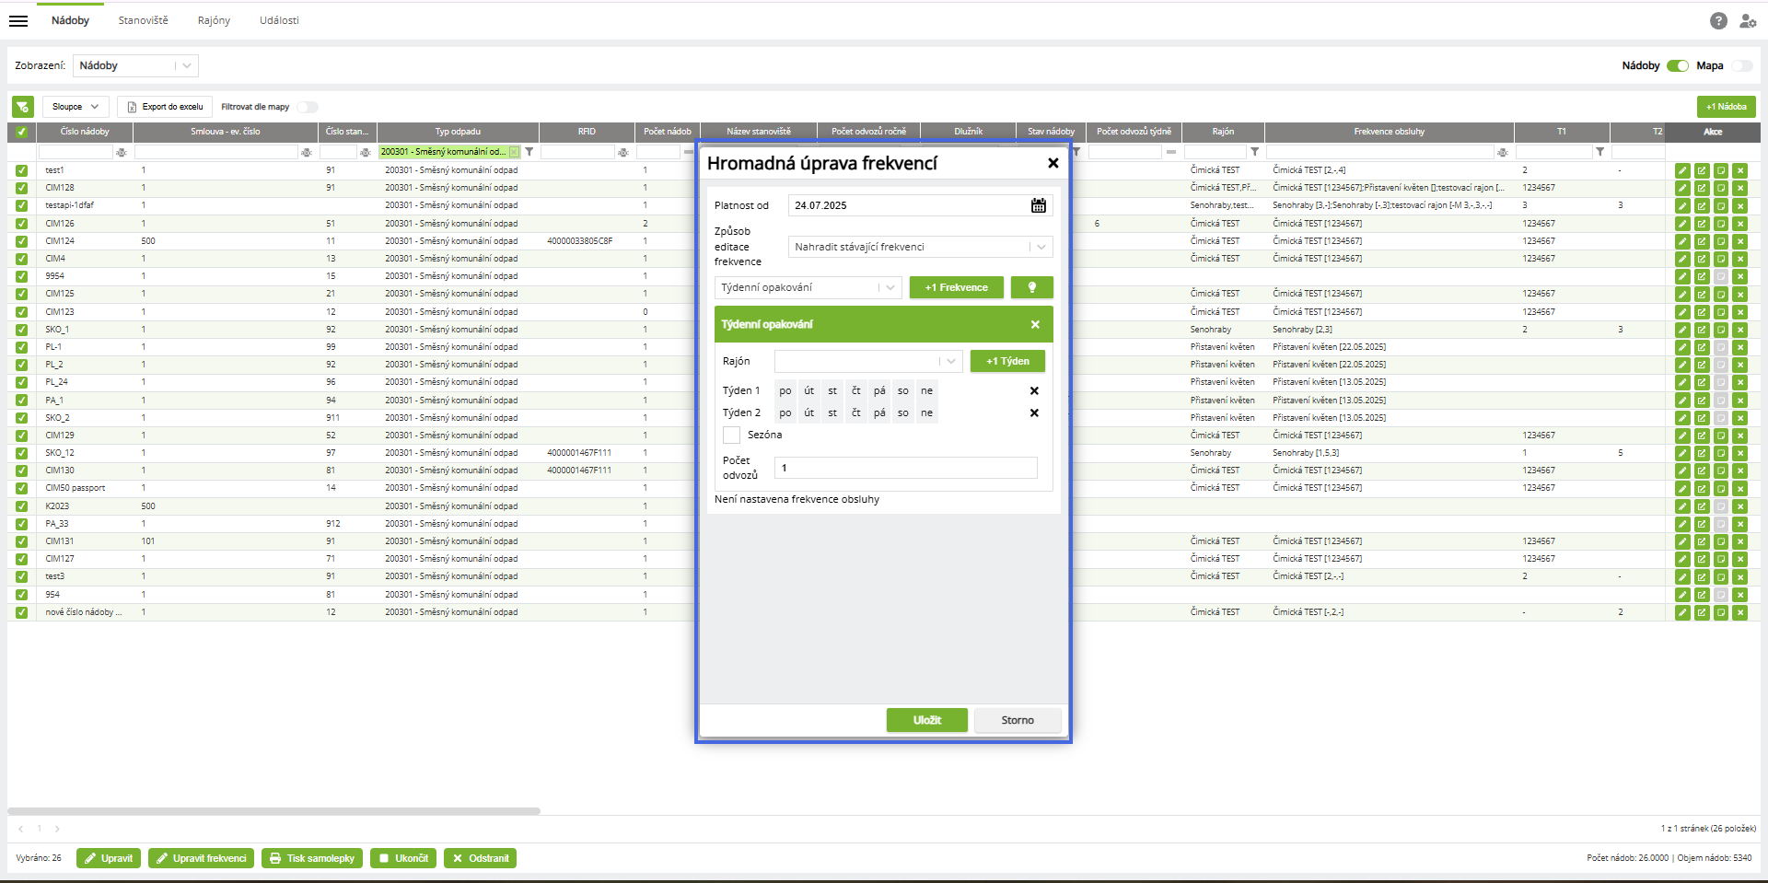Open the Události tab
The width and height of the screenshot is (1768, 883).
[x=279, y=20]
